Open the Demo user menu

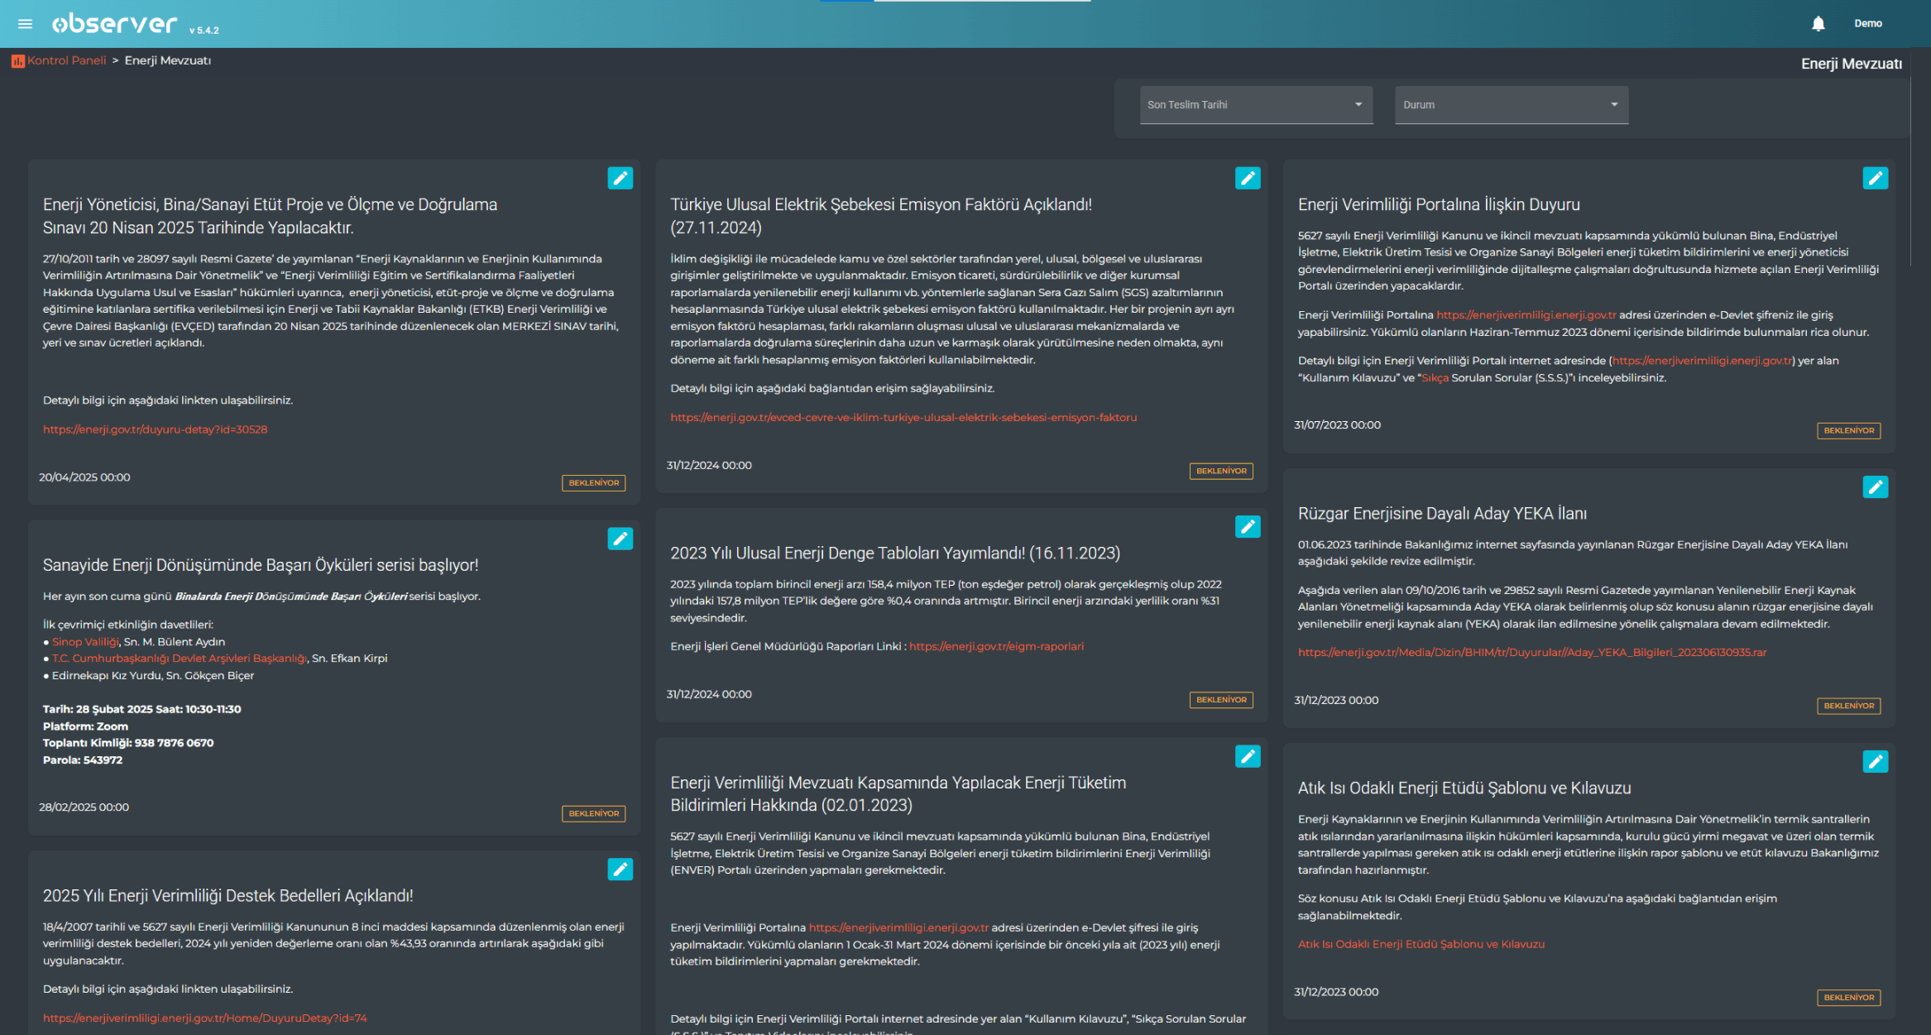coord(1867,23)
